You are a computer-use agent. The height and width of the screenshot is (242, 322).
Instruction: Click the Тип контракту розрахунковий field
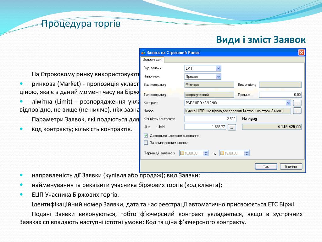click(209, 95)
